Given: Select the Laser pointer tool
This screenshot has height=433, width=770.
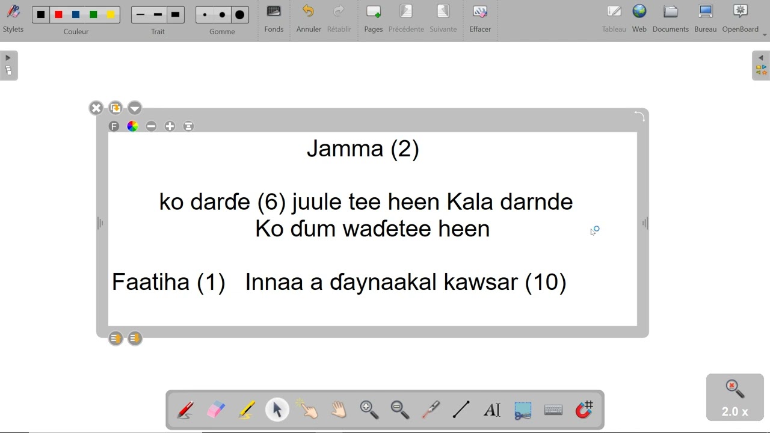Looking at the screenshot, I should (431, 410).
